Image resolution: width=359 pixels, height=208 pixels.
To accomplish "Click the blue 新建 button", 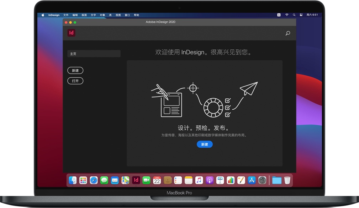I will [x=205, y=144].
